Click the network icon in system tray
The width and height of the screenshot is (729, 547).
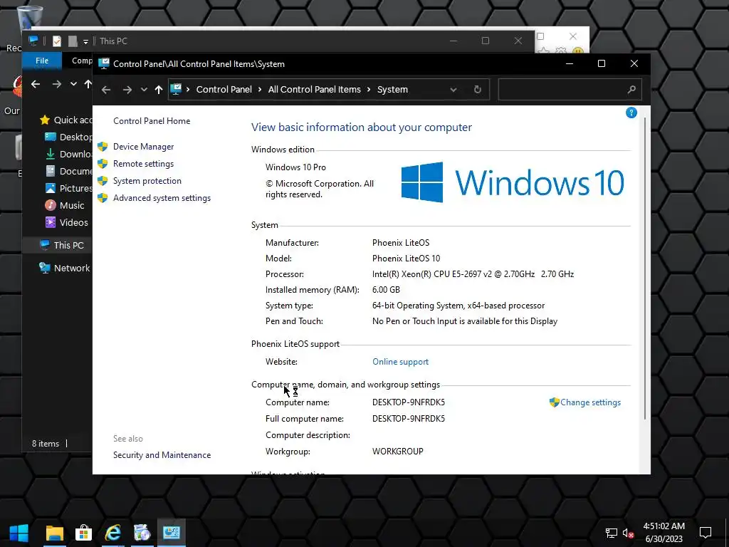pyautogui.click(x=612, y=533)
